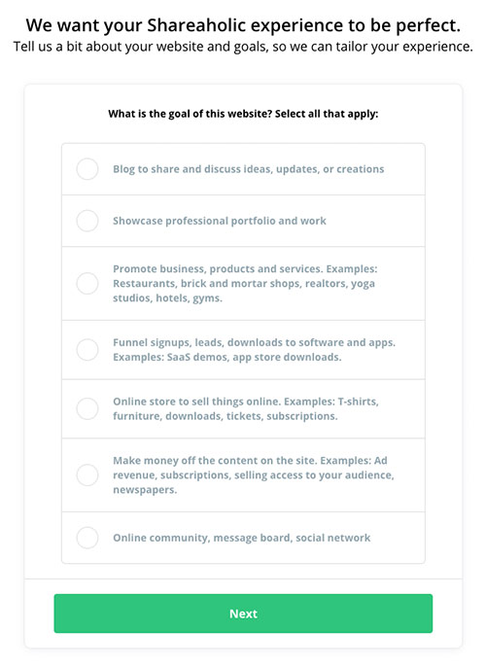Select the Showcase professional portfolio circle

click(87, 221)
